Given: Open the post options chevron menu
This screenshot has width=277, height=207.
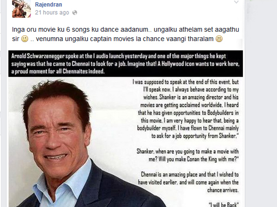Looking at the screenshot, I should [236, 2].
